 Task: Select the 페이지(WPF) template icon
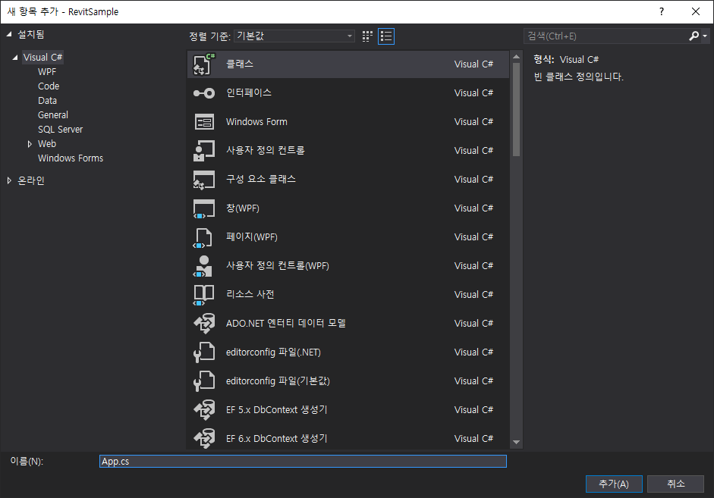[x=203, y=237]
